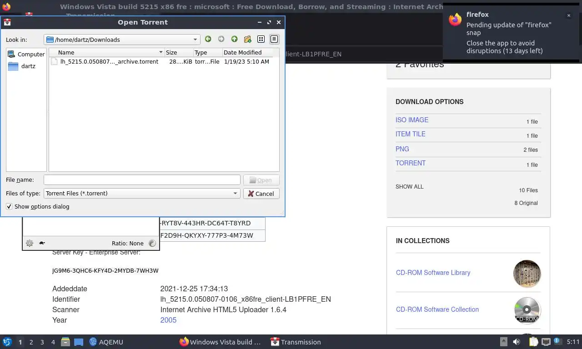582x349 pixels.
Task: Maximize the Open Torrent dialog
Action: click(269, 22)
